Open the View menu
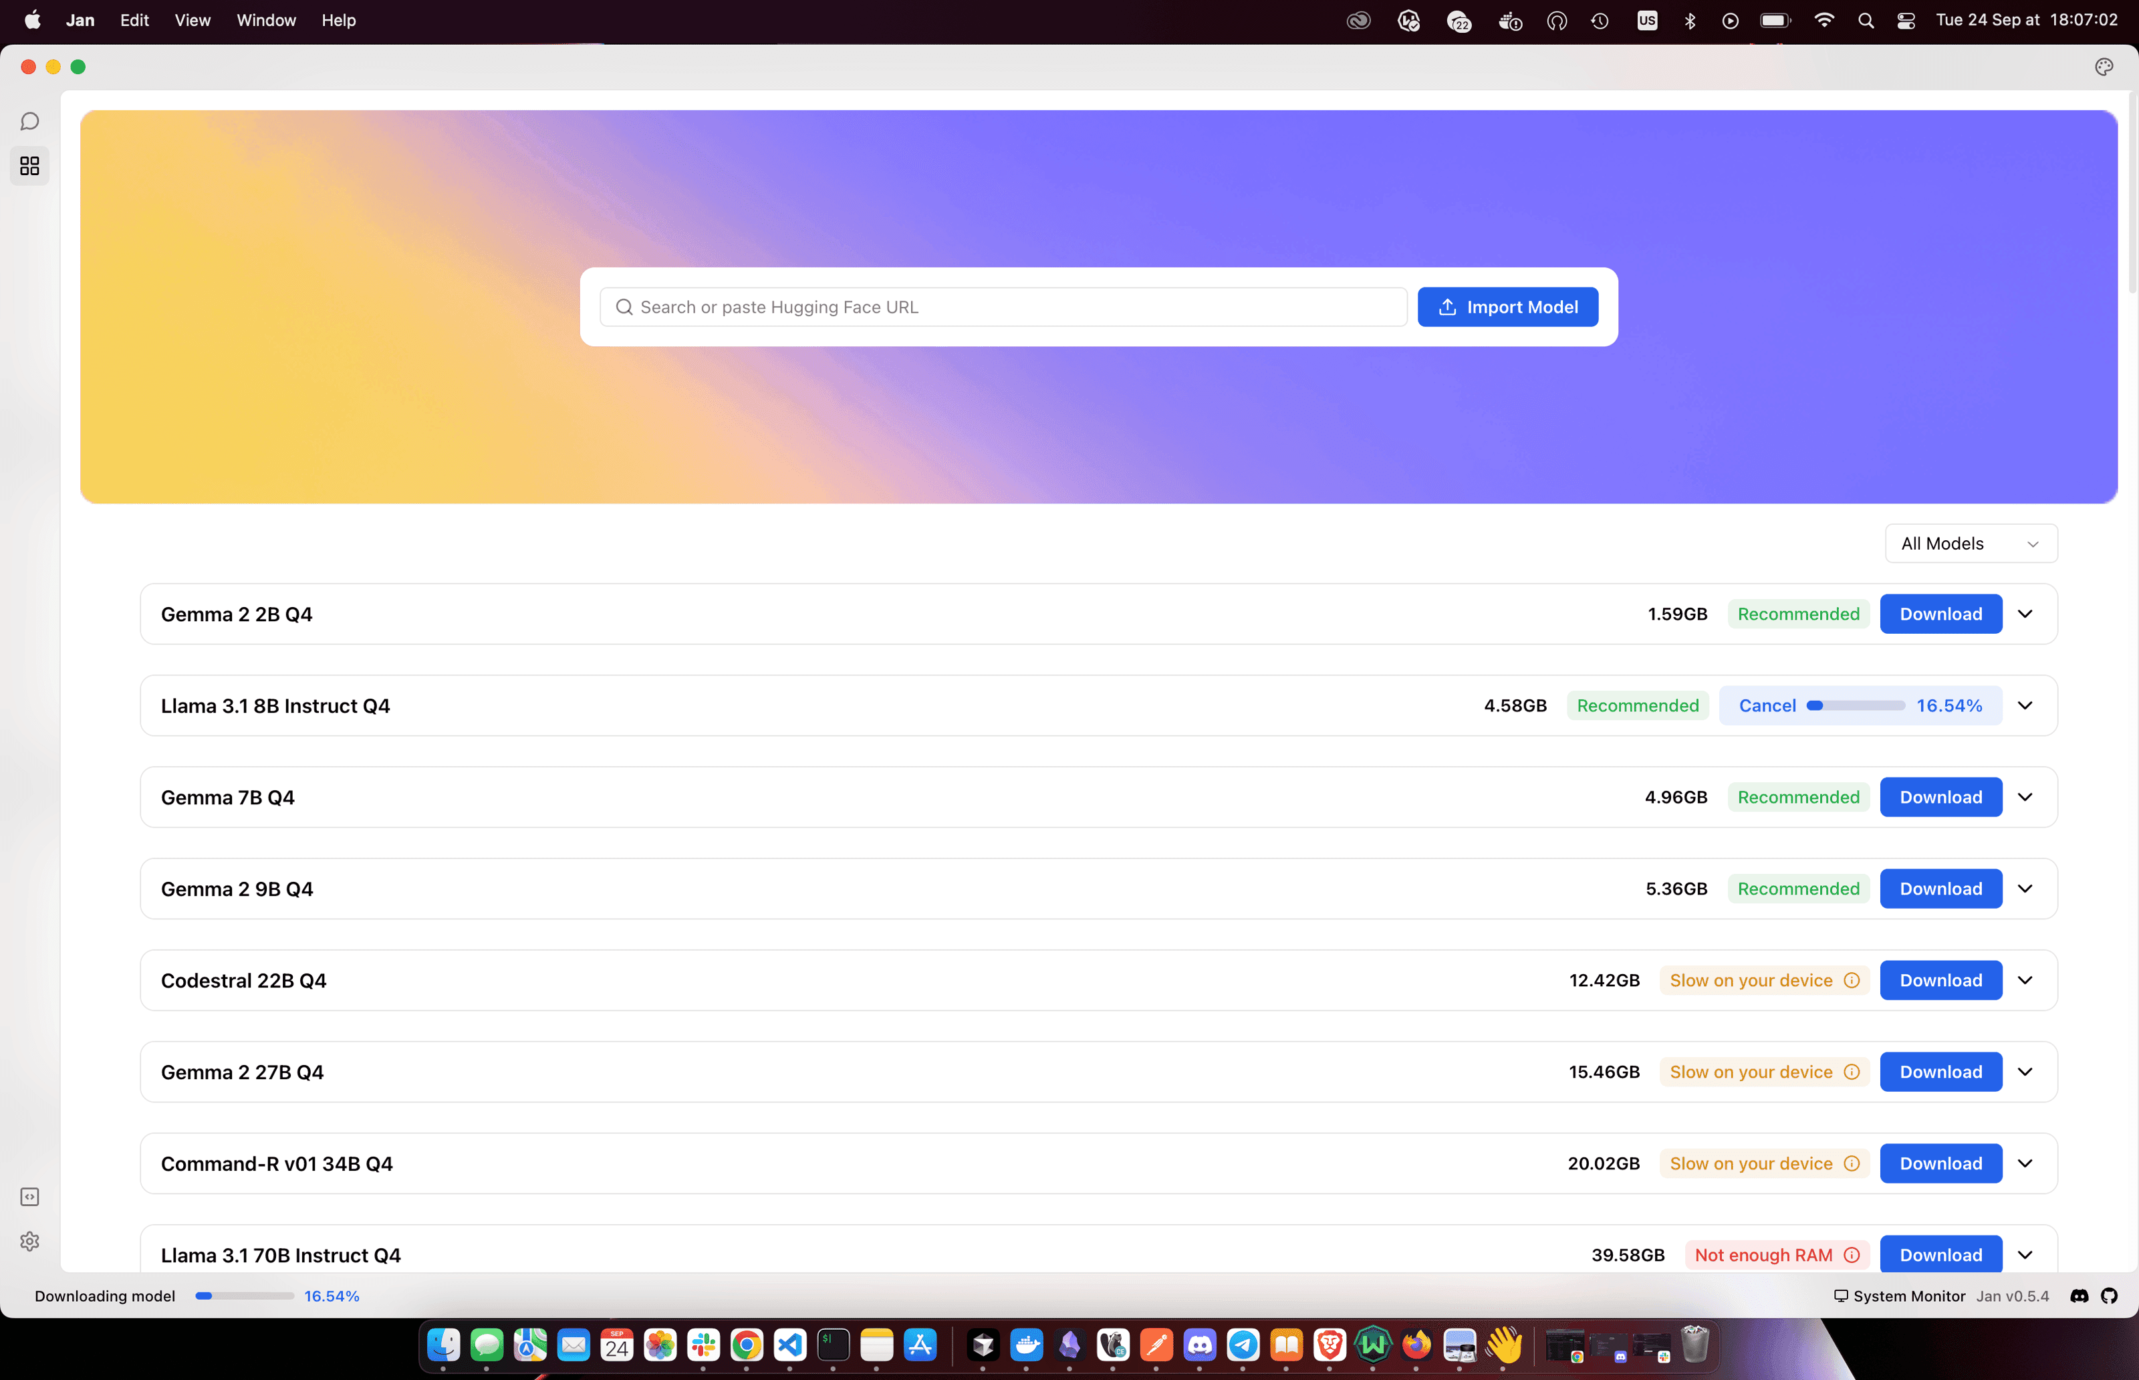The width and height of the screenshot is (2139, 1380). (x=193, y=19)
